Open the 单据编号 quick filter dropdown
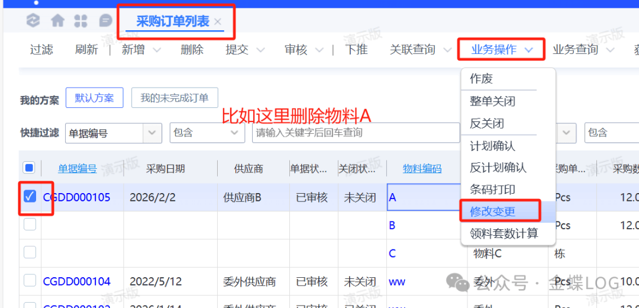The image size is (639, 308). (x=153, y=133)
